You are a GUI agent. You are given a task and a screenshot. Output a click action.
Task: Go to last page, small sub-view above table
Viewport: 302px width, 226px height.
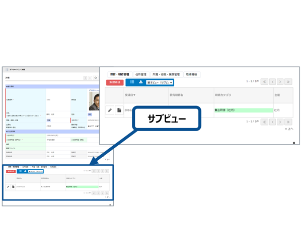pos(107,171)
